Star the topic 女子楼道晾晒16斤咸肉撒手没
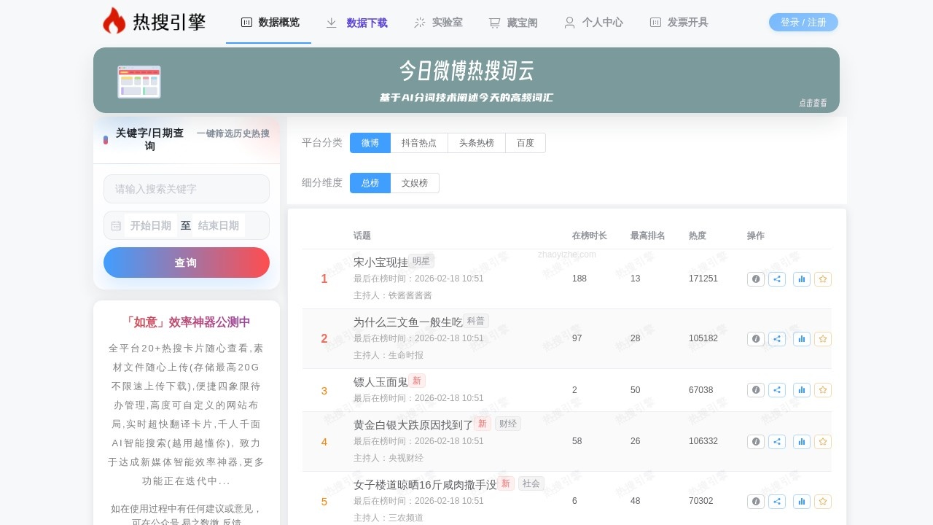The width and height of the screenshot is (933, 525). [x=823, y=501]
